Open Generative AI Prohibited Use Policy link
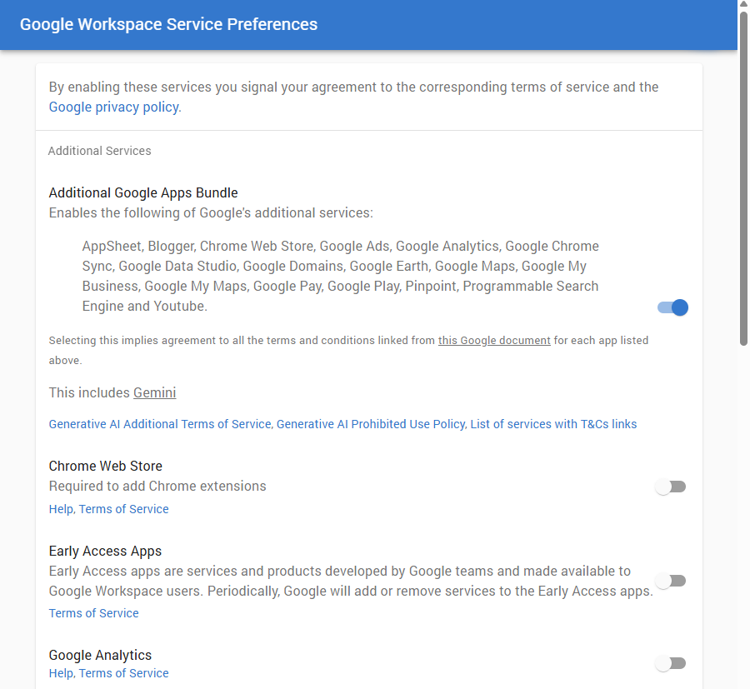This screenshot has width=750, height=689. coord(371,424)
